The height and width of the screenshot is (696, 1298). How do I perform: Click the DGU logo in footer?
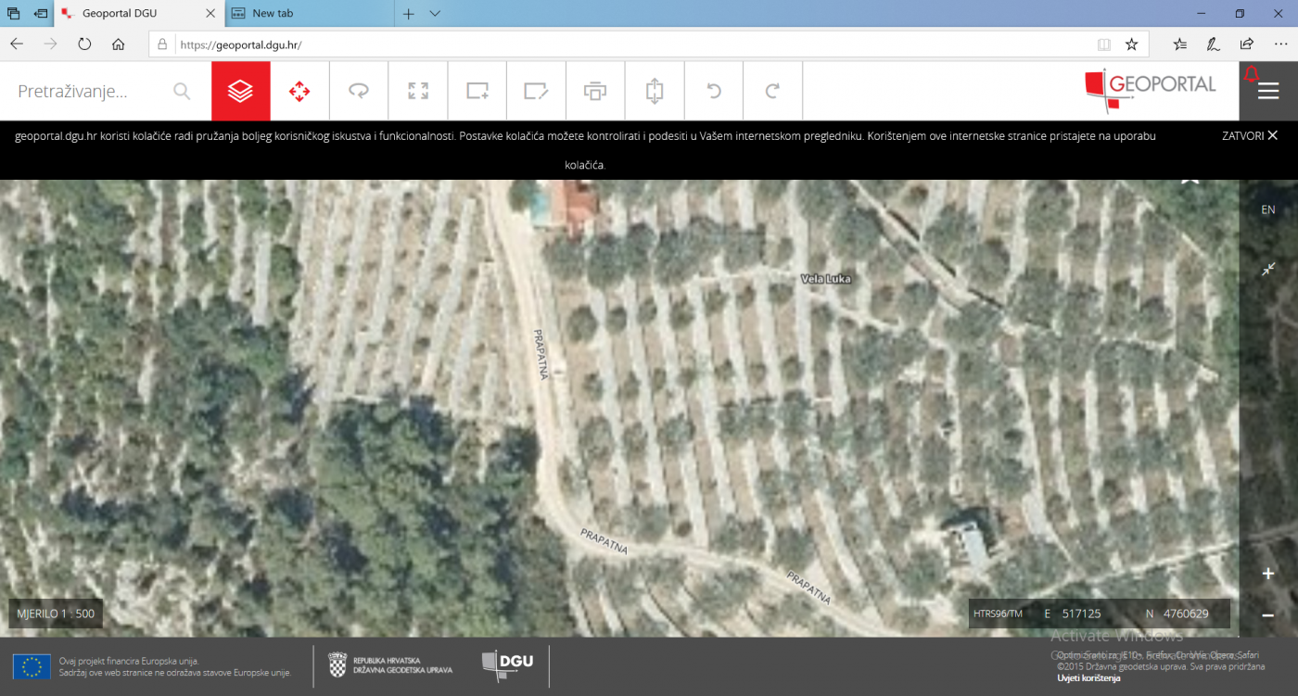[x=507, y=665]
